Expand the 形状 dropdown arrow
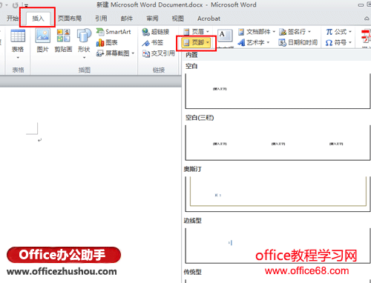Image resolution: width=371 pixels, height=283 pixels. 84,58
